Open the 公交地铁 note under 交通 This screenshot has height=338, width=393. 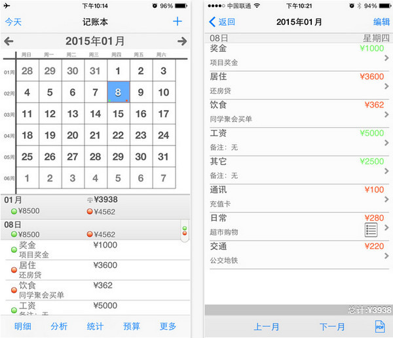[x=224, y=261]
